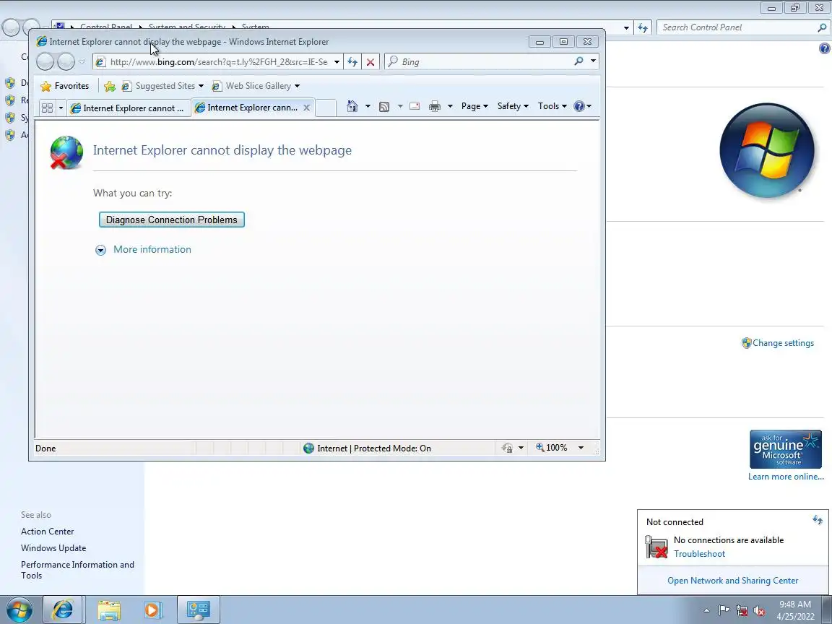Click Learn more online link
The image size is (832, 624).
(786, 477)
